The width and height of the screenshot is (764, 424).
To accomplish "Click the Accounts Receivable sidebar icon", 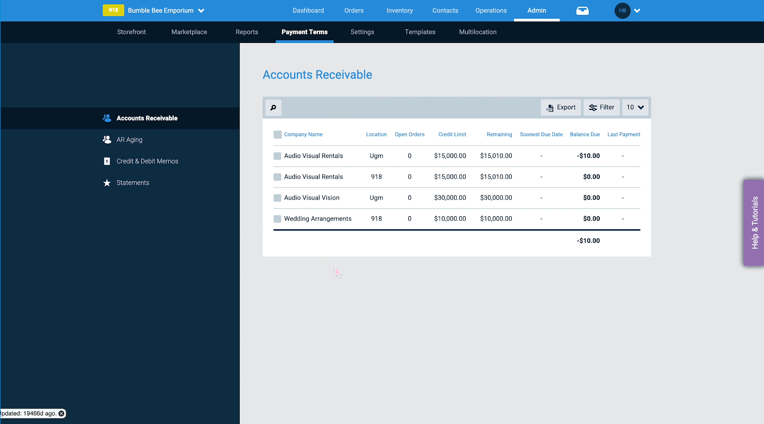I will click(x=107, y=118).
